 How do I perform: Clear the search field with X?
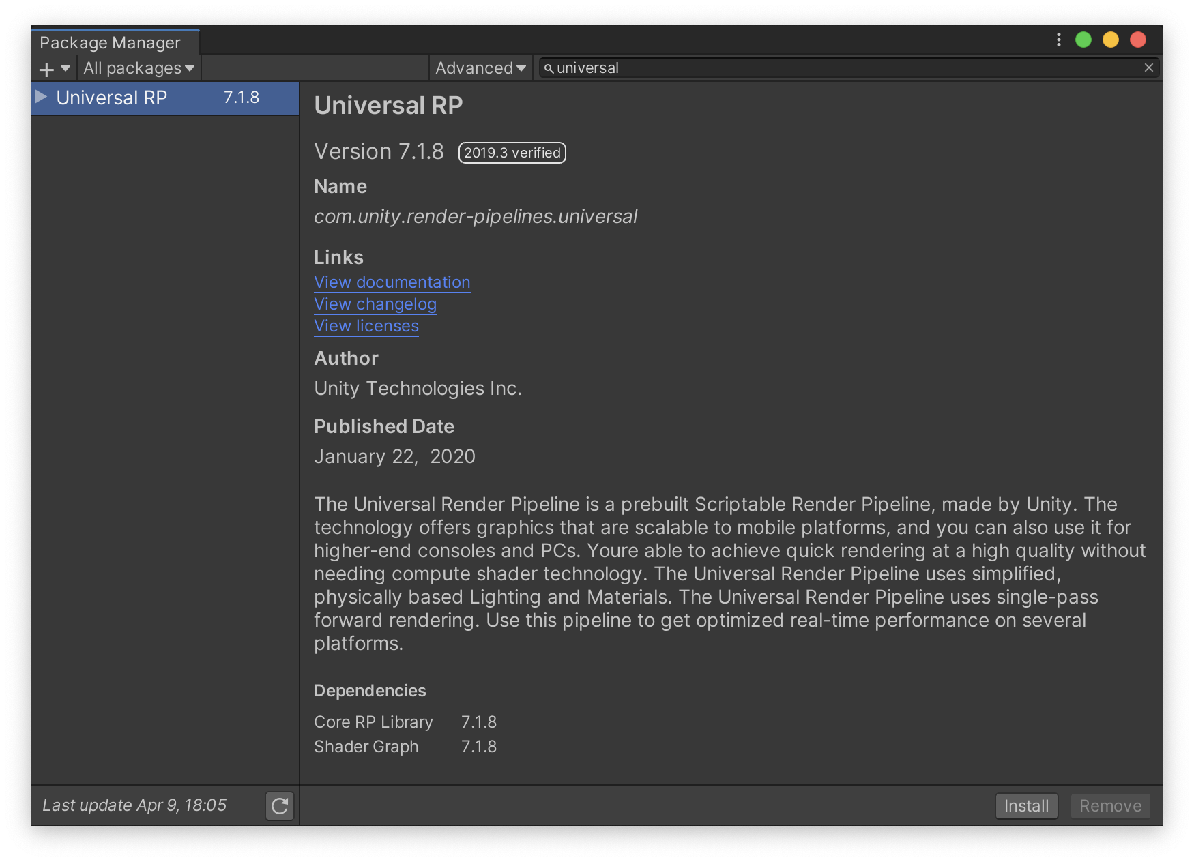click(x=1149, y=68)
